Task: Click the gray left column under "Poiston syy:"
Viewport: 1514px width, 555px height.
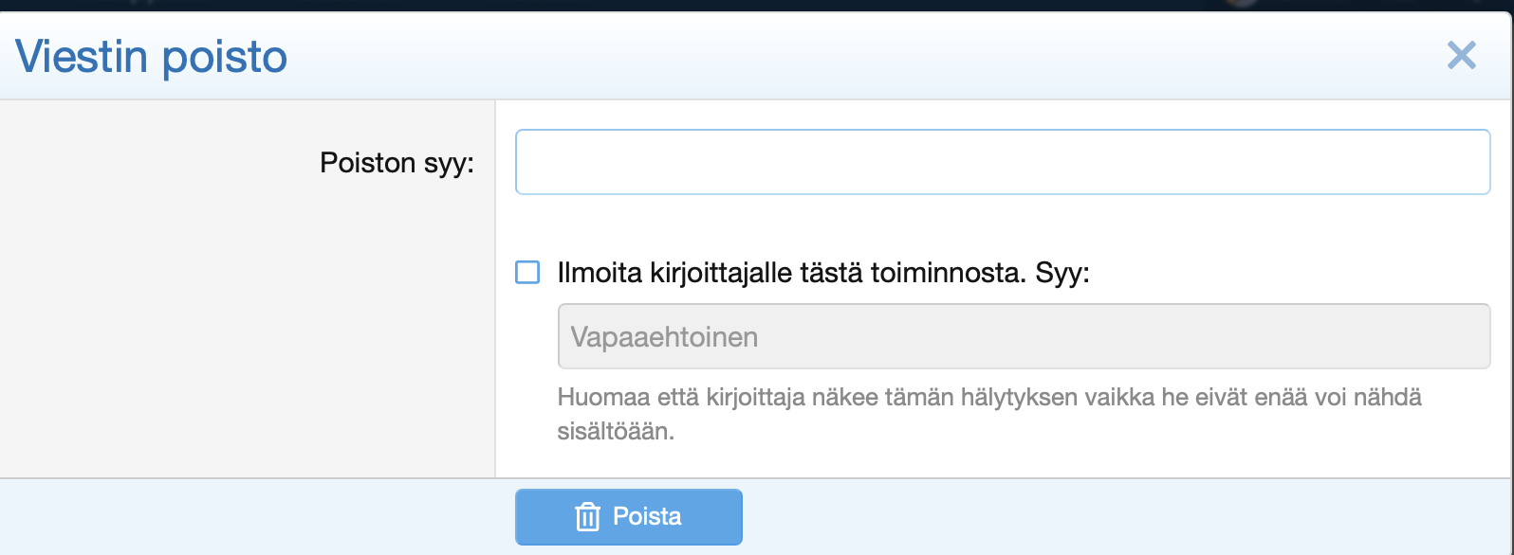Action: [247, 331]
